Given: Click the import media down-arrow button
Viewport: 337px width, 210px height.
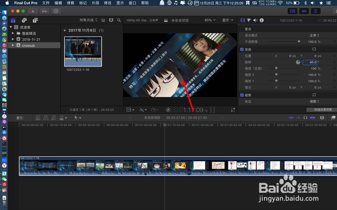Looking at the screenshot, I should 33,11.
